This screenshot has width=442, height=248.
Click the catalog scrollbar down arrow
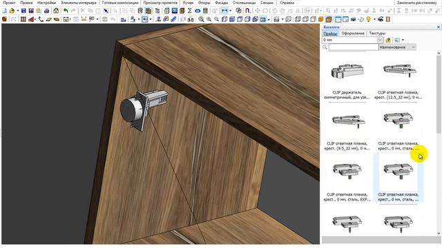click(439, 234)
